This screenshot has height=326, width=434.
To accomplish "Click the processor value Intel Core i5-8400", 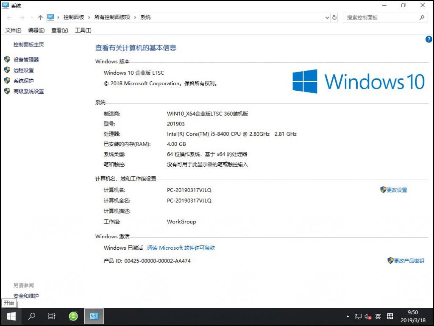I will pos(232,134).
